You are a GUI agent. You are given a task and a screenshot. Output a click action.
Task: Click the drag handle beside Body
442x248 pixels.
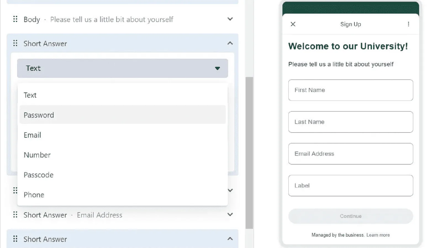coord(15,19)
